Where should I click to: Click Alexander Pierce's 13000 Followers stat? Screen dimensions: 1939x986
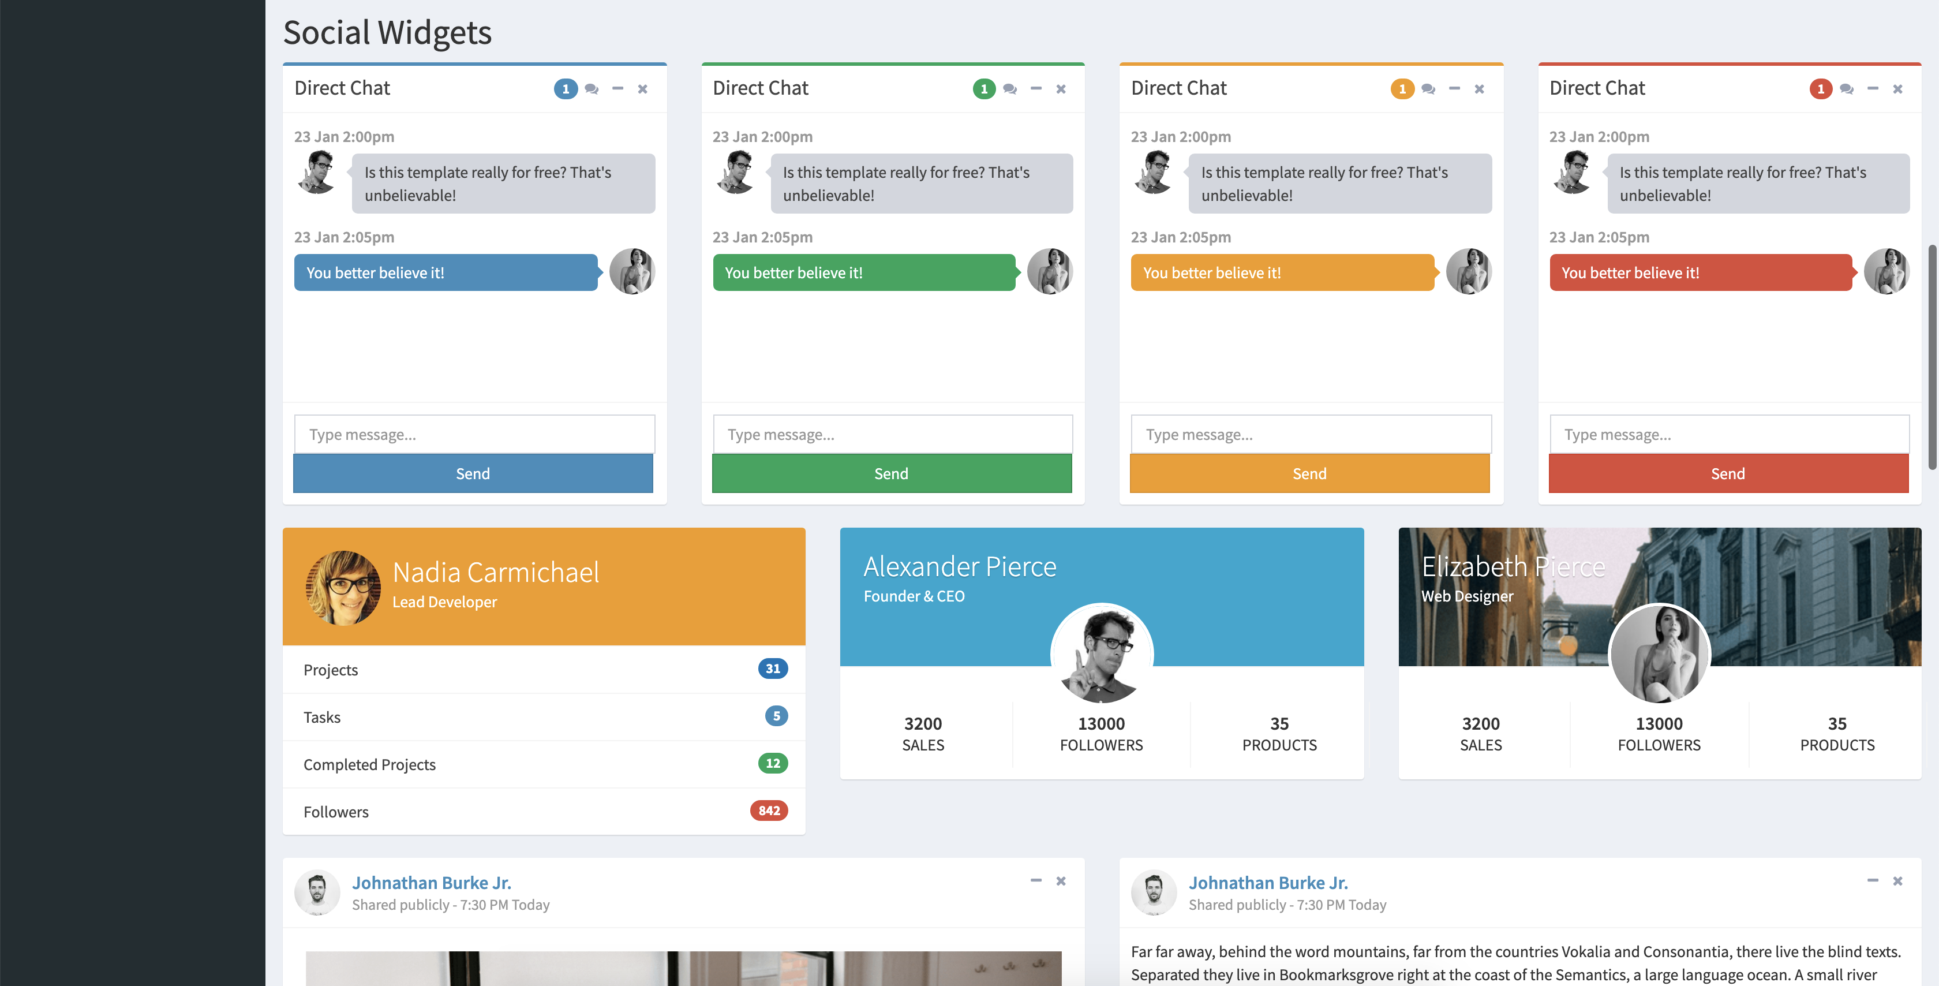pos(1102,734)
